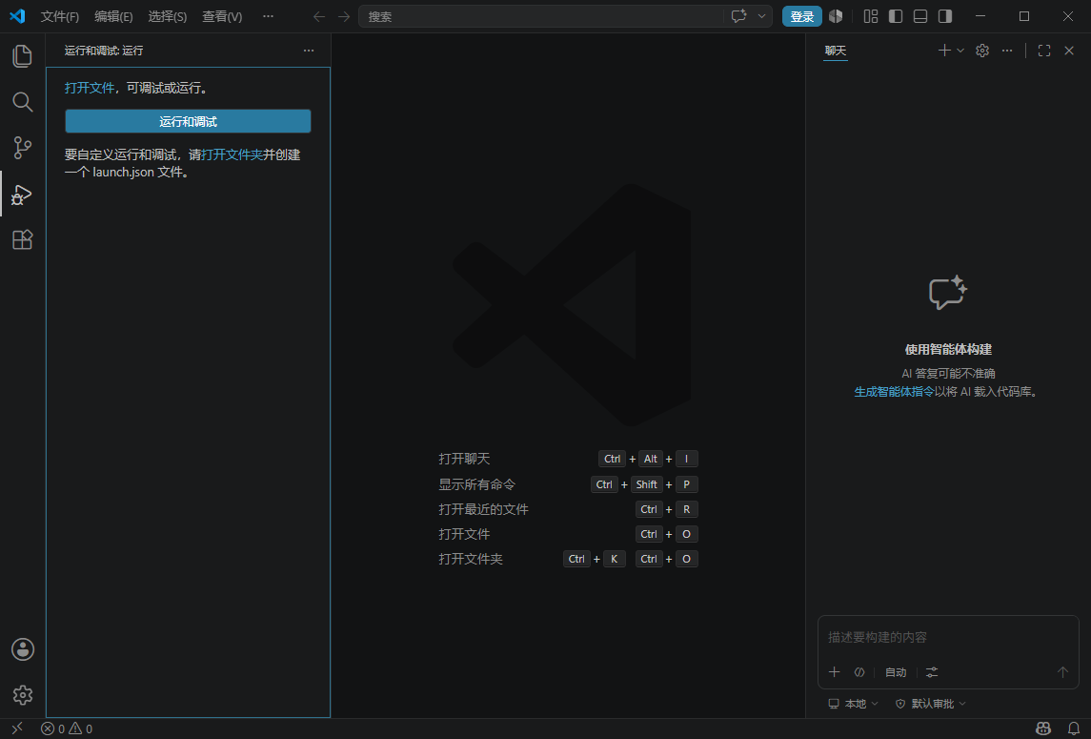Open notifications bell in status bar

pyautogui.click(x=1074, y=729)
